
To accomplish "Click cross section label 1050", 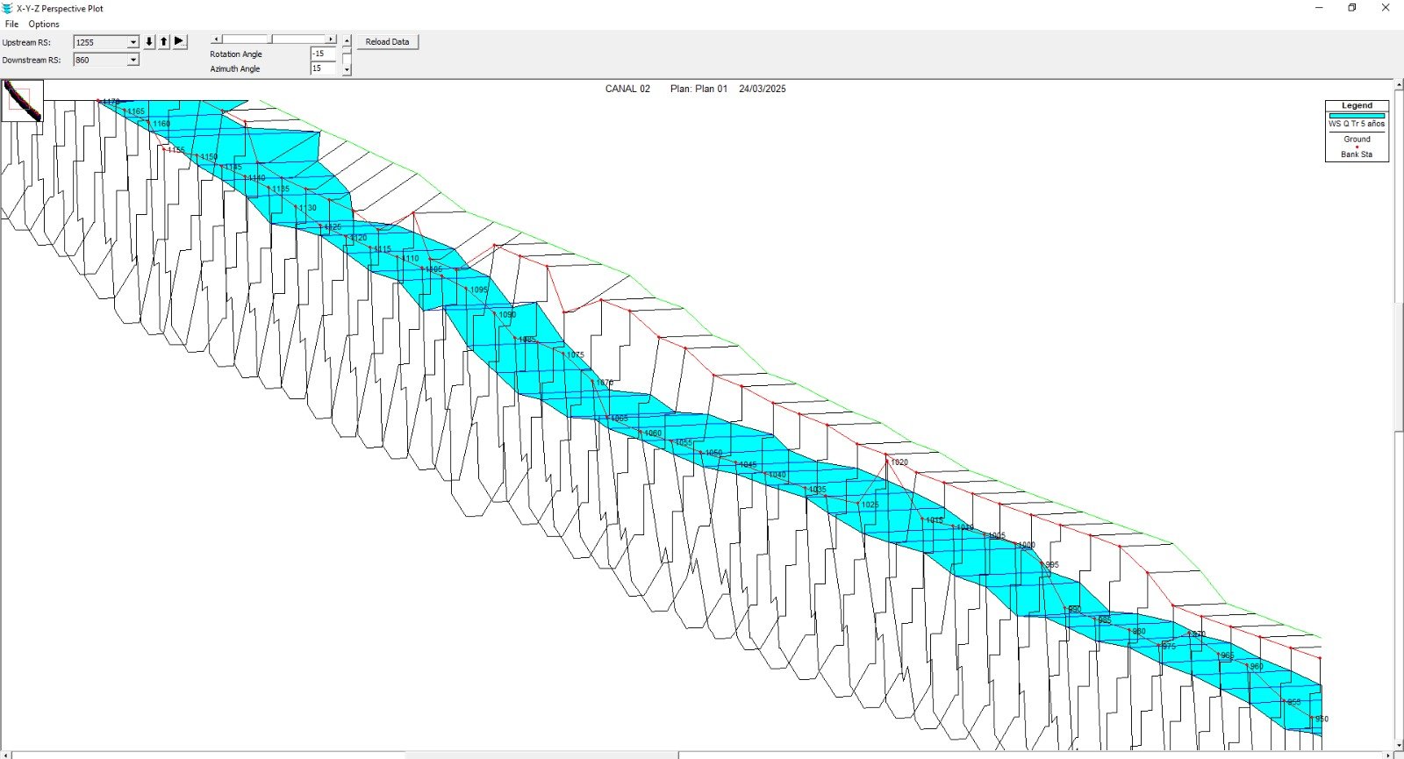I will pyautogui.click(x=713, y=454).
